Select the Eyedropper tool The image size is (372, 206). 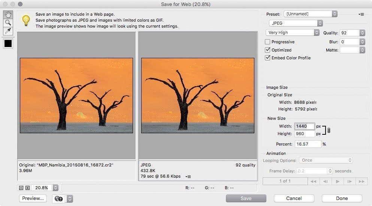(x=8, y=31)
